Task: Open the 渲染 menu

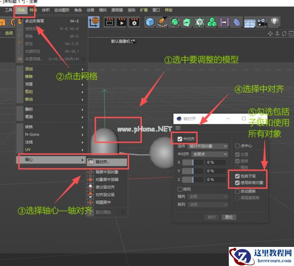Action: (131, 10)
